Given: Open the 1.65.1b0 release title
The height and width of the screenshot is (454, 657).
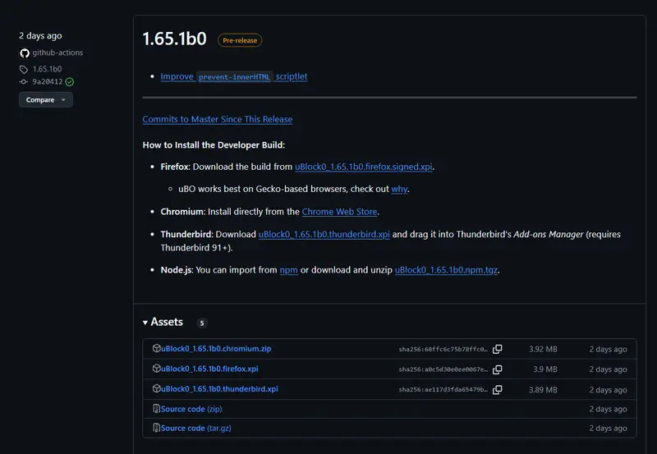Looking at the screenshot, I should coord(174,39).
